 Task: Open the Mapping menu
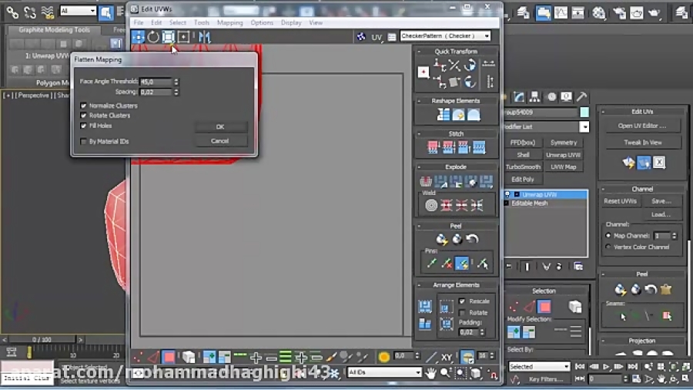tap(229, 23)
